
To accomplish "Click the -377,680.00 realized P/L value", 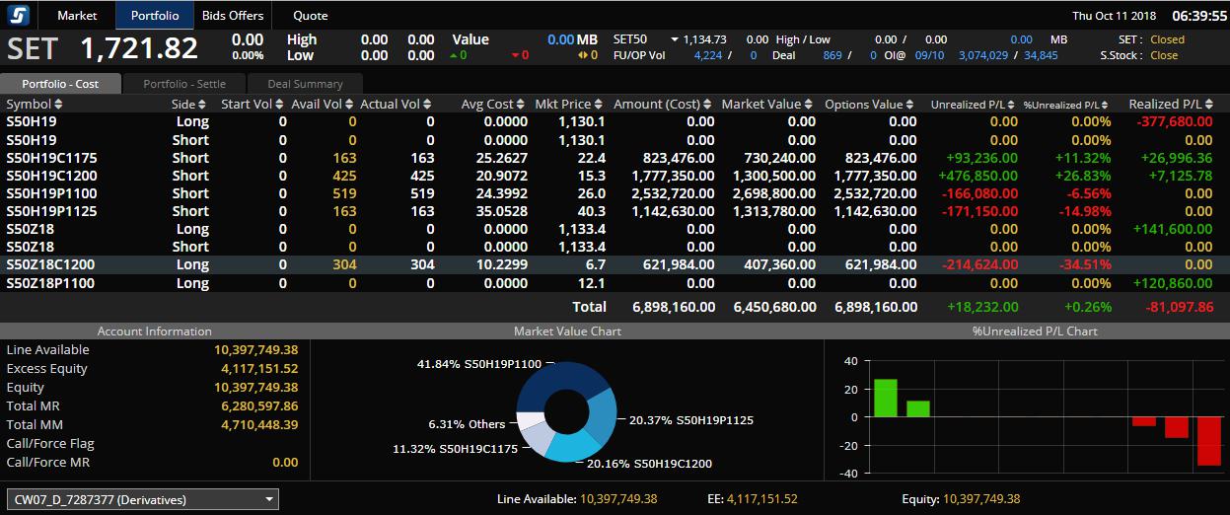I will (1174, 121).
